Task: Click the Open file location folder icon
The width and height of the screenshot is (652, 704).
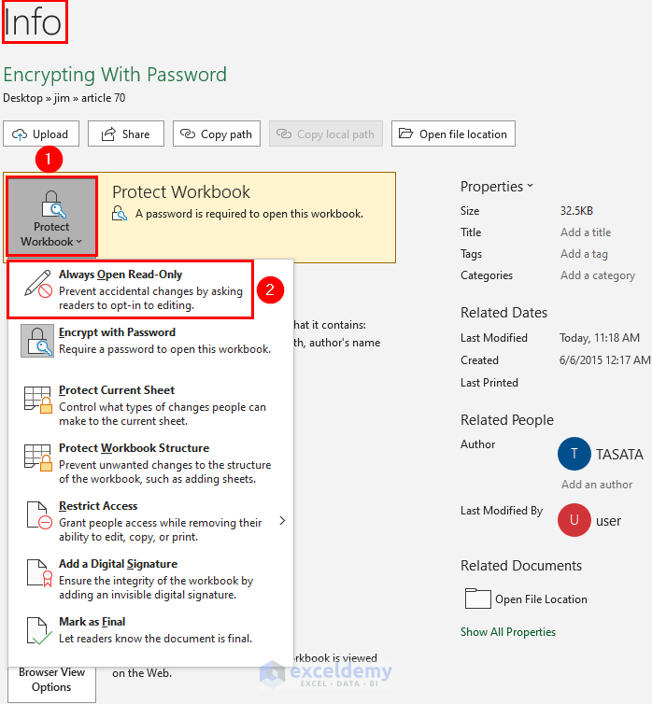Action: [406, 134]
